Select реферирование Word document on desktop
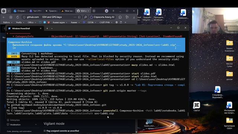Viewport: 238px width, 134px height. [183, 14]
